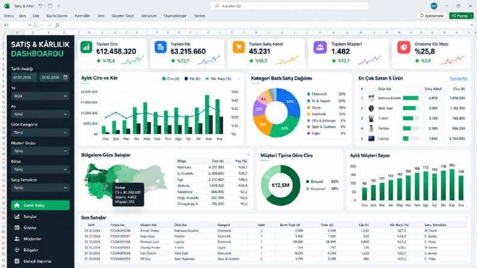Image resolution: width=477 pixels, height=268 pixels.
Task: Open the Görünüm ribbon tab
Action: click(x=149, y=16)
